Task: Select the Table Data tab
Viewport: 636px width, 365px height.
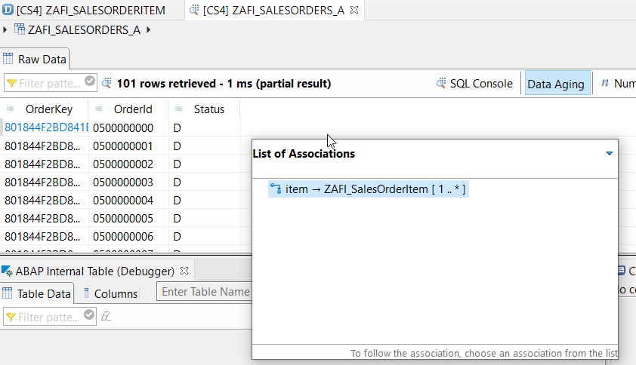Action: pyautogui.click(x=37, y=293)
